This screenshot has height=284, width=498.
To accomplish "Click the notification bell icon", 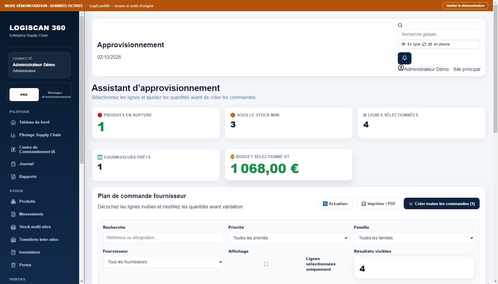I will 404,58.
